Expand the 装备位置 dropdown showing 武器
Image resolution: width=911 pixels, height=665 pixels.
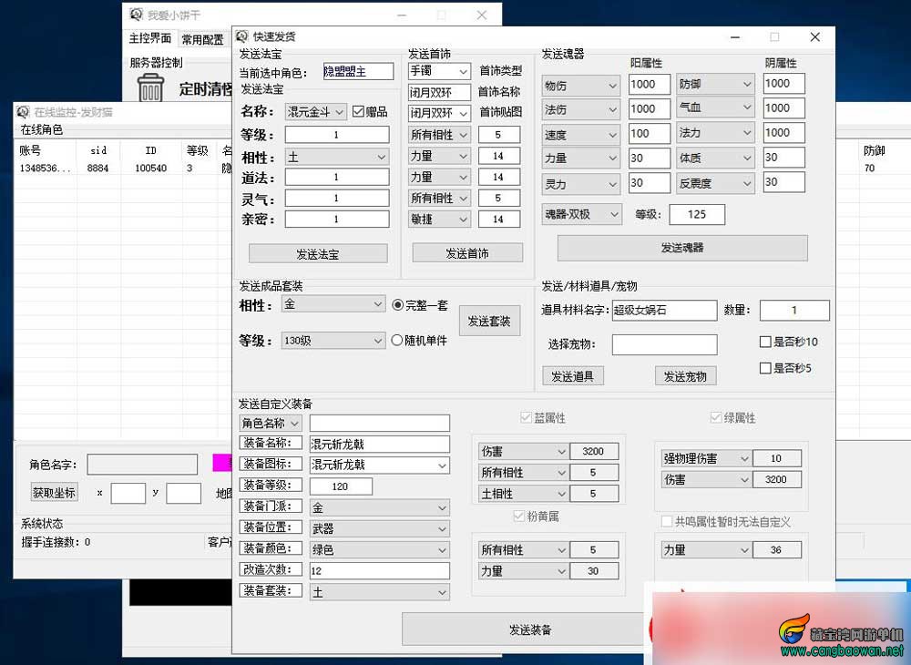[x=379, y=528]
